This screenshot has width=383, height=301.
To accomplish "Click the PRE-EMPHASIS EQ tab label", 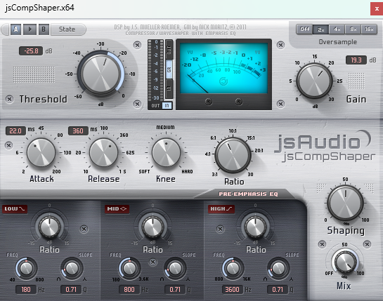I will (x=248, y=194).
